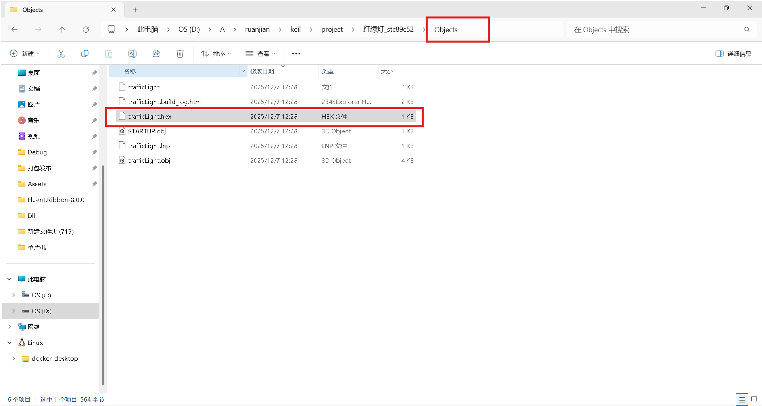This screenshot has width=762, height=406.
Task: Refresh the Objects folder view
Action: [x=86, y=29]
